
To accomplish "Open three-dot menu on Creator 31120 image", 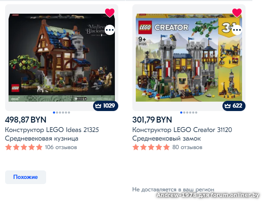I will click(237, 30).
